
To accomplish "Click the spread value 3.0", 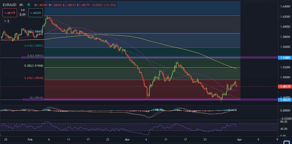I will [x=23, y=11].
